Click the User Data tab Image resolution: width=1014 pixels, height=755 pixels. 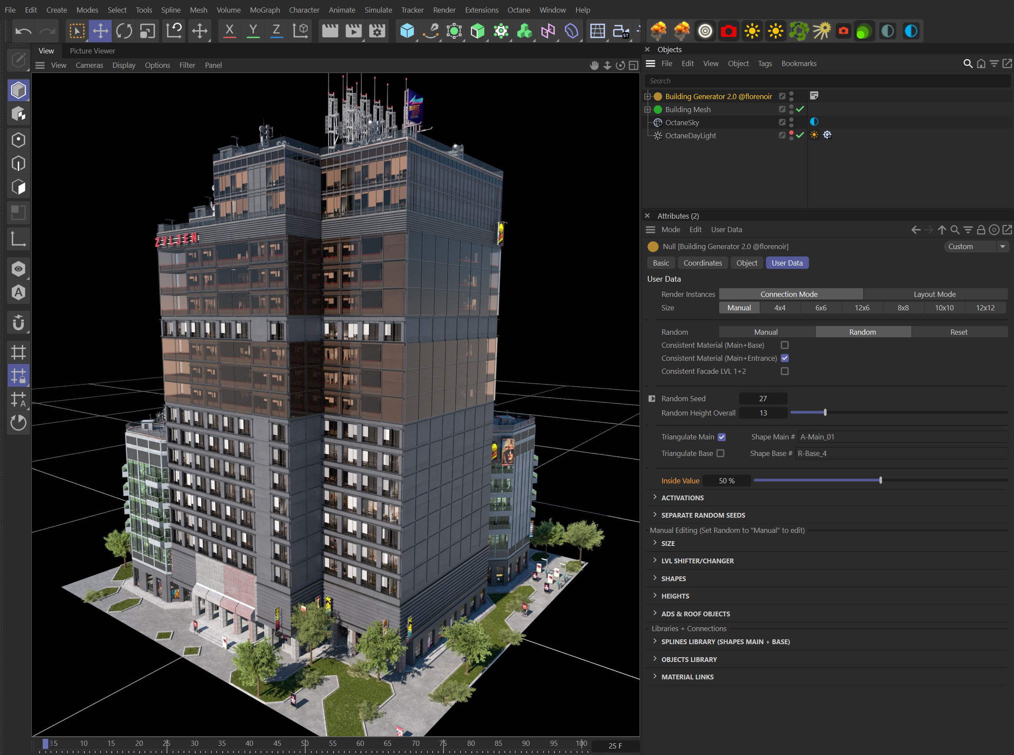point(789,263)
